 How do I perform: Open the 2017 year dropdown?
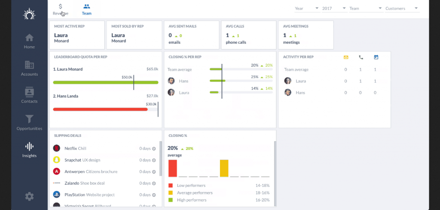334,9
